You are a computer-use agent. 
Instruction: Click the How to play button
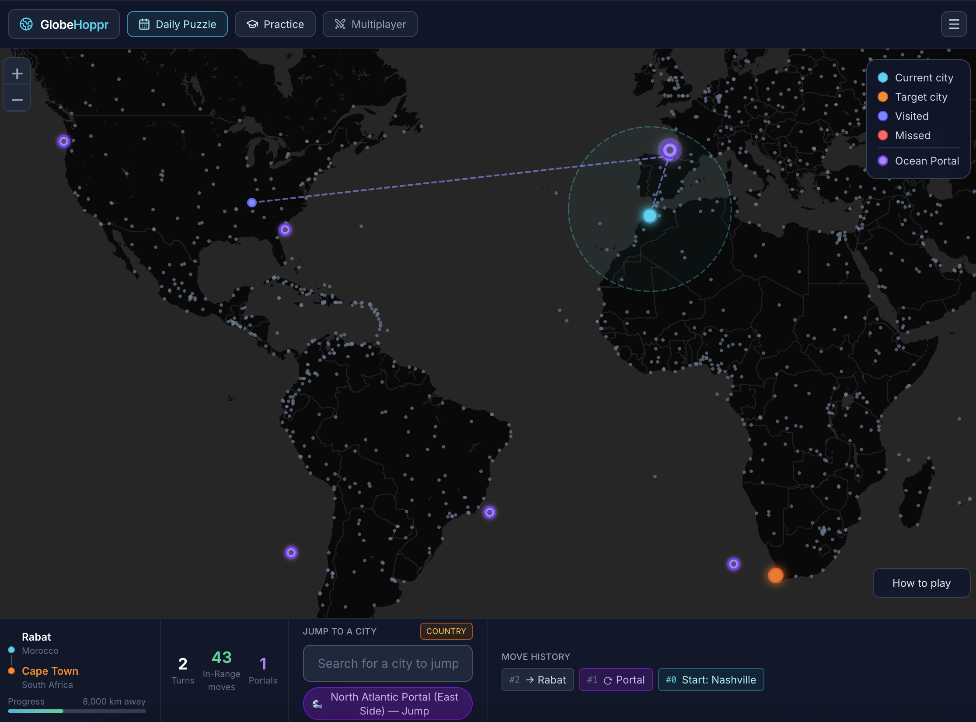[921, 583]
